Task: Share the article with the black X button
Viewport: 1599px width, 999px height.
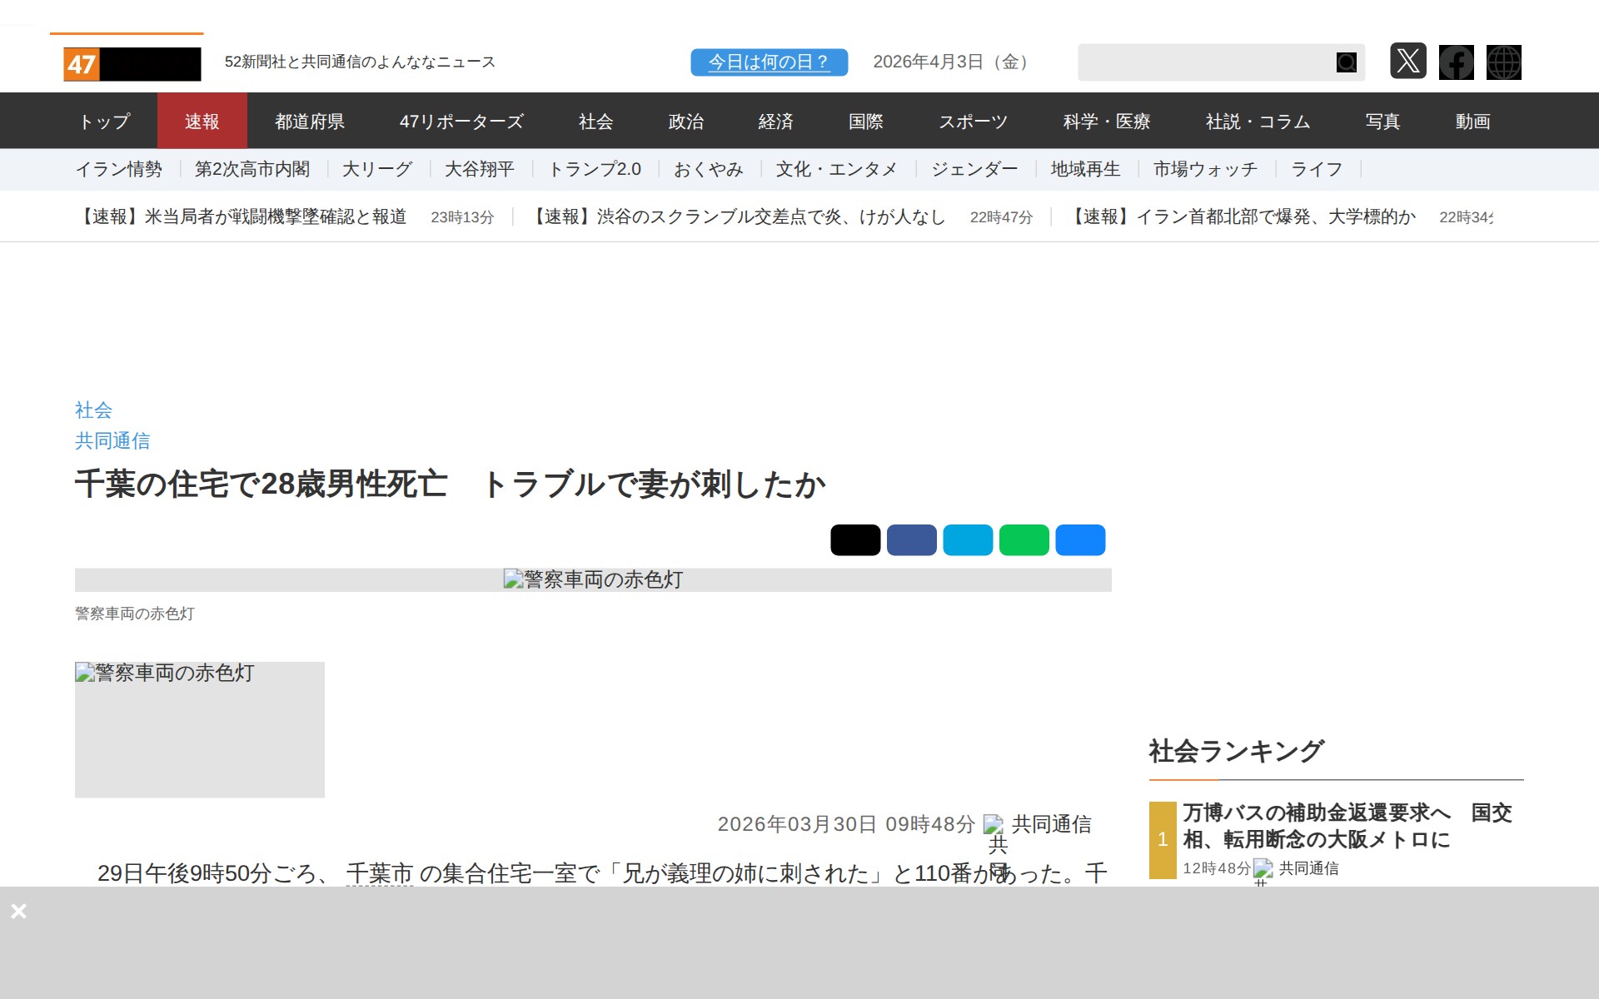Action: [854, 540]
